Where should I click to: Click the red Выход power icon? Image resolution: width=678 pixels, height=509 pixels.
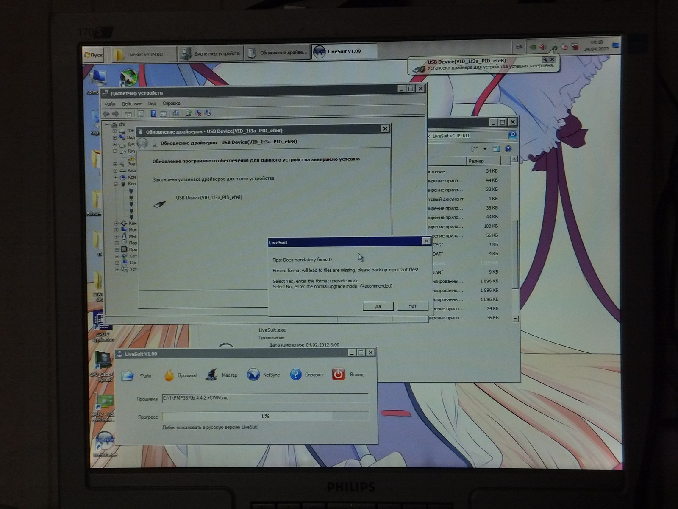coord(338,374)
